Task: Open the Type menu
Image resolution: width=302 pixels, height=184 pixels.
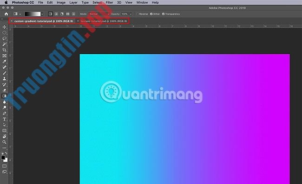Action: pos(85,2)
